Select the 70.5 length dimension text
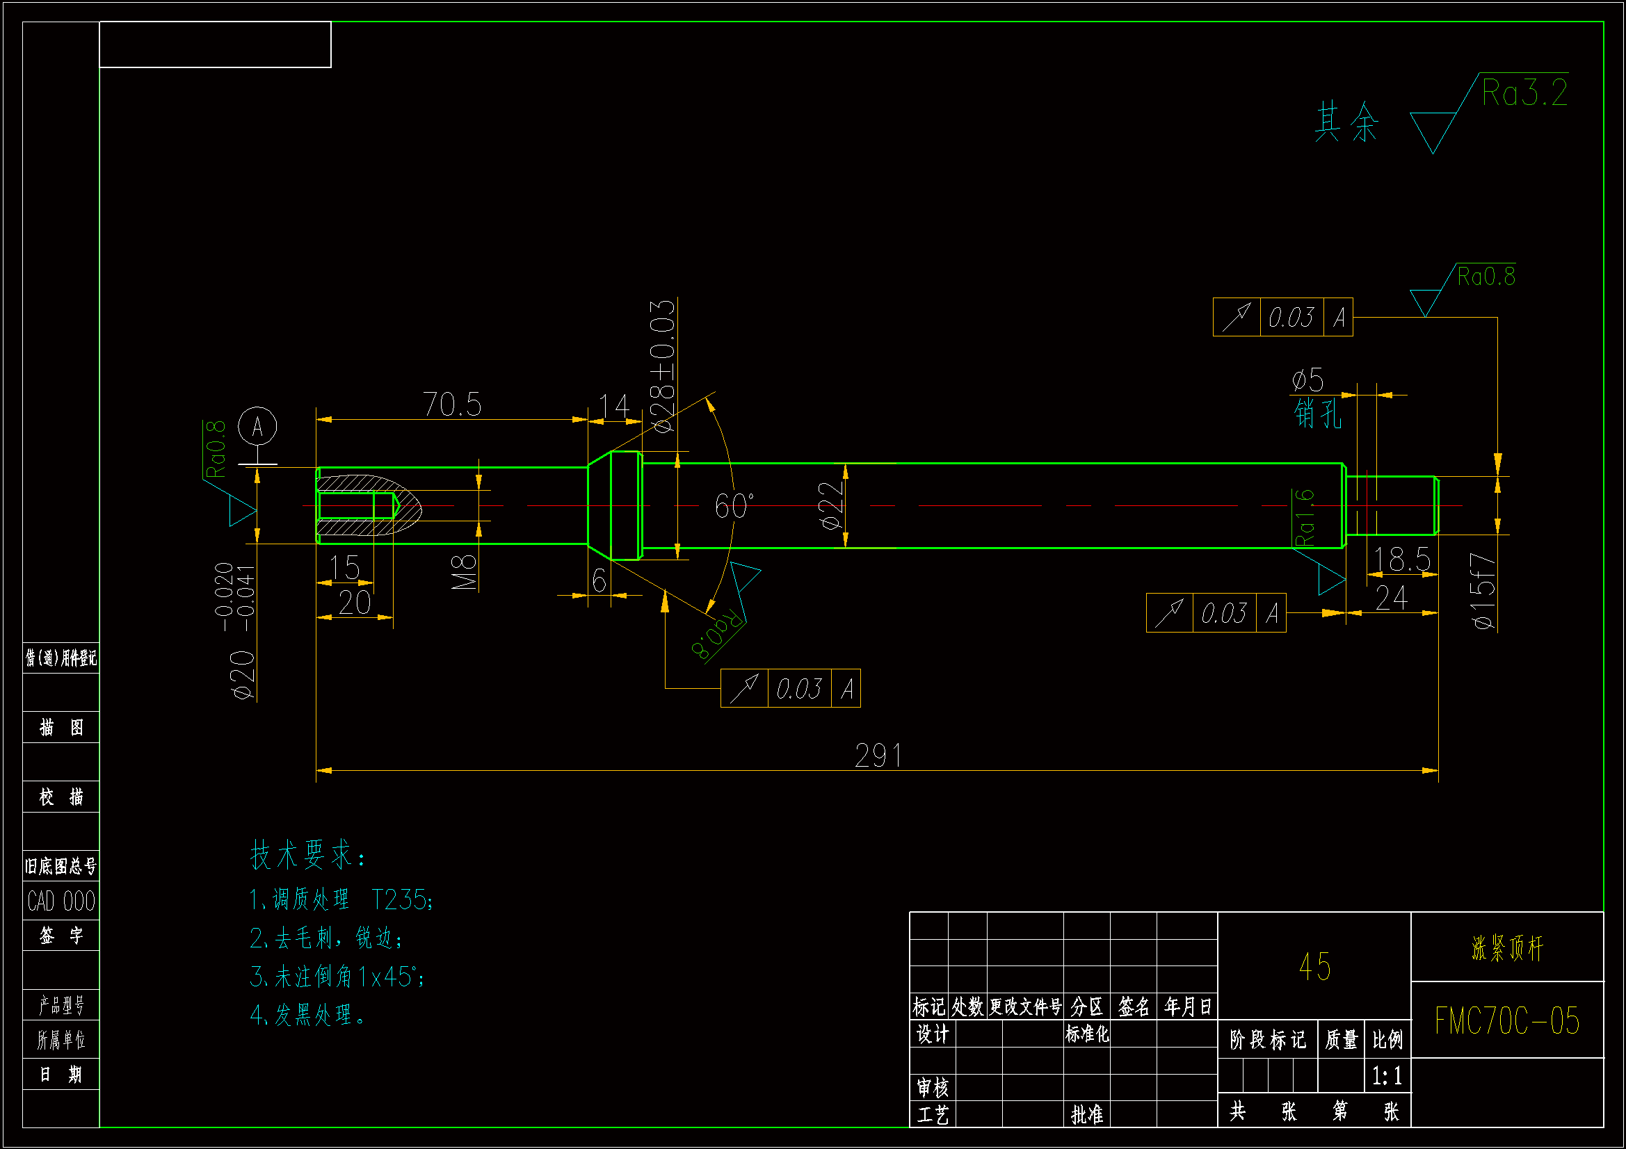 click(453, 405)
